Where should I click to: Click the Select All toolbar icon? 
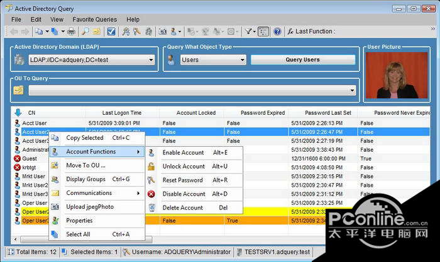tap(55, 31)
